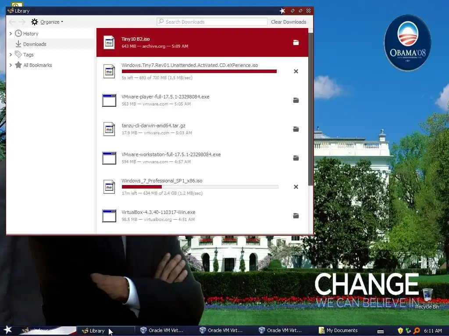
Task: Click the Windows_7_Professional ISO file icon
Action: [109, 187]
